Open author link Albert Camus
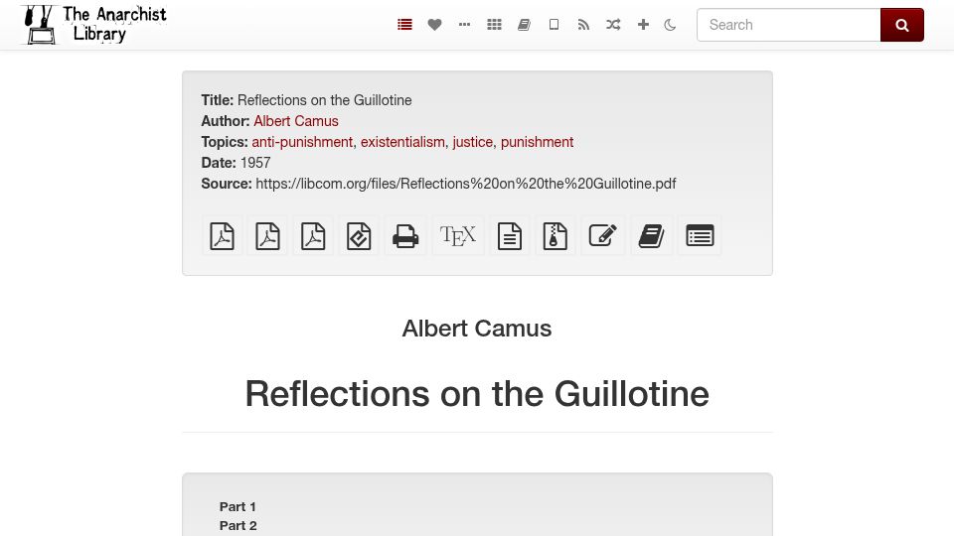Viewport: 954px width, 536px height. point(296,121)
